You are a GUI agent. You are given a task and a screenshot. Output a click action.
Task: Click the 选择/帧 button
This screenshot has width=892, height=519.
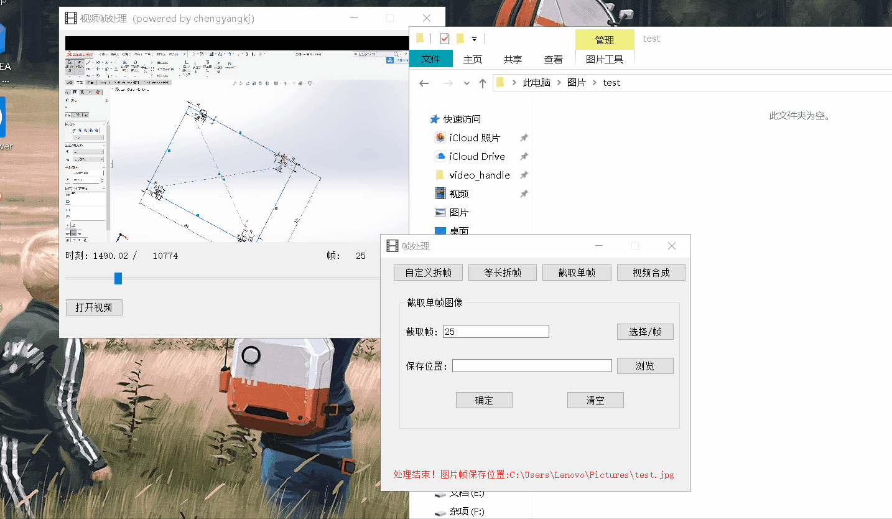coord(645,332)
